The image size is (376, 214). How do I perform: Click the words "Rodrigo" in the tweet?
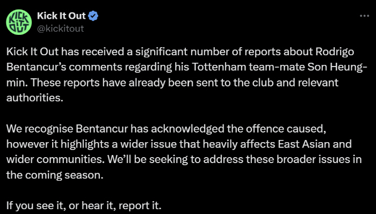(x=335, y=52)
